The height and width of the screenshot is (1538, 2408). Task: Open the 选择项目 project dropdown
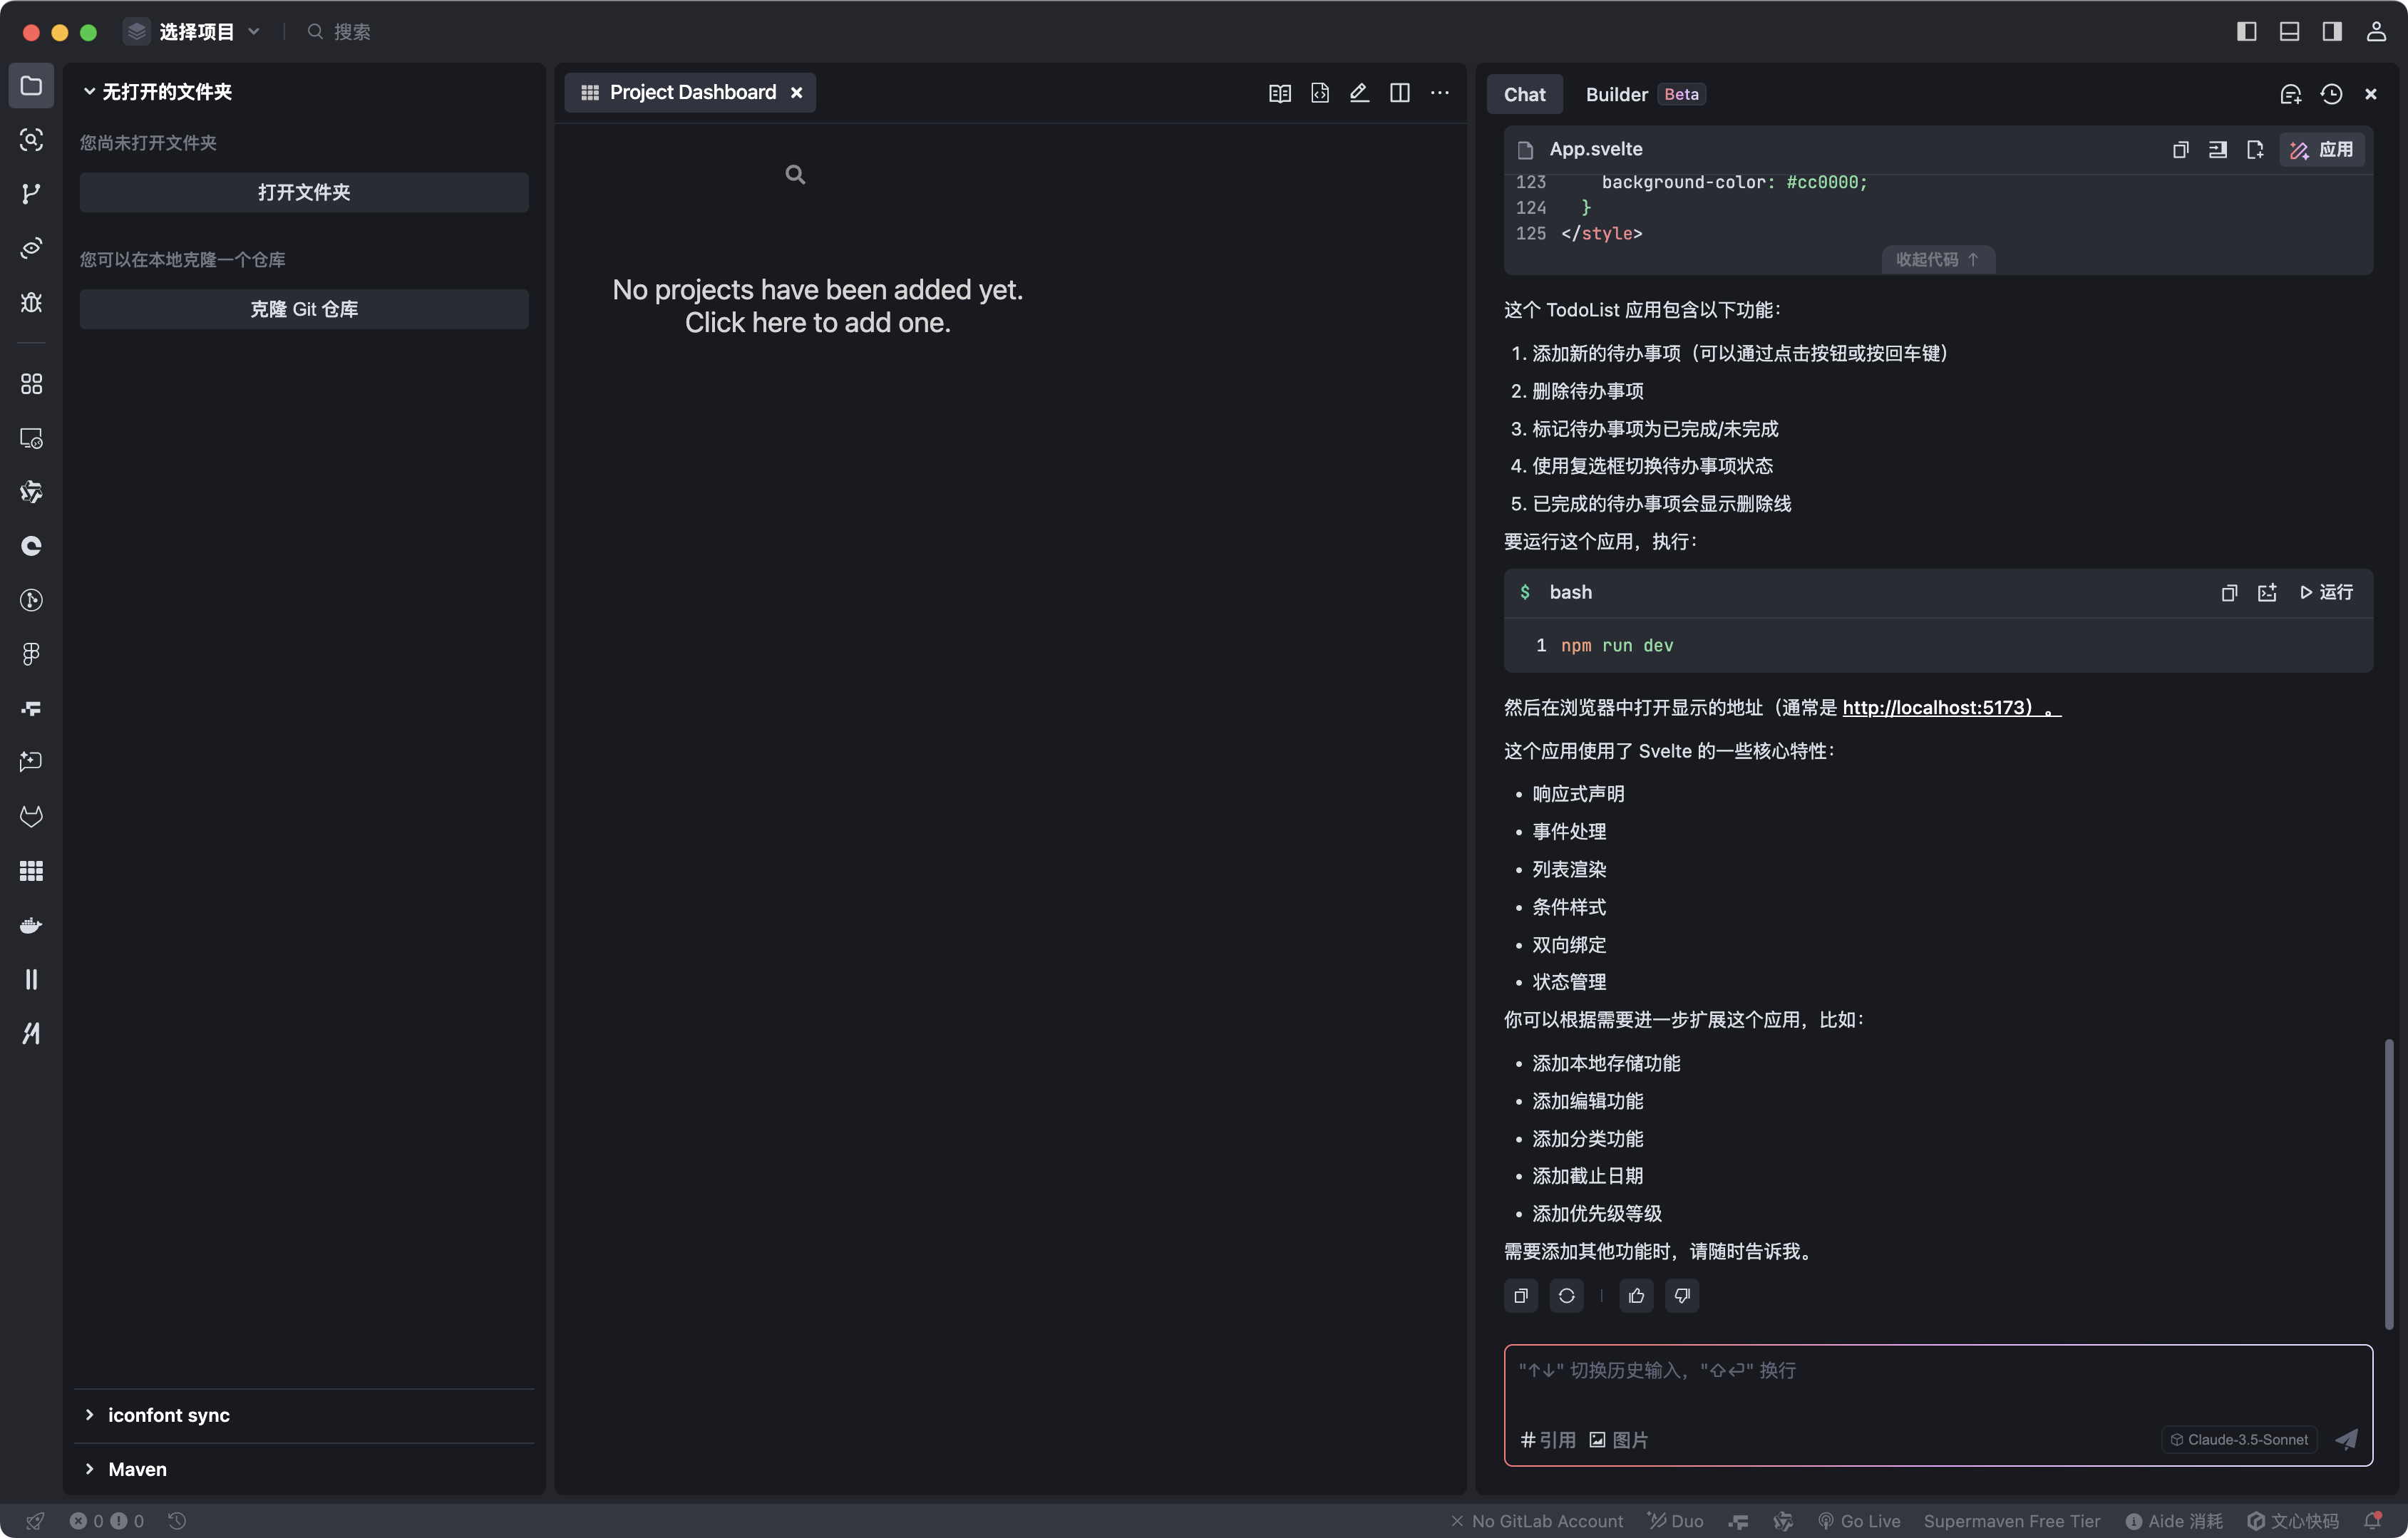tap(195, 32)
